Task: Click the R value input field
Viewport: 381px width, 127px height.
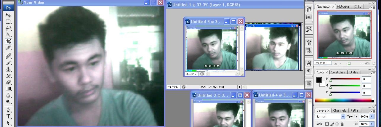Action: tap(366, 79)
